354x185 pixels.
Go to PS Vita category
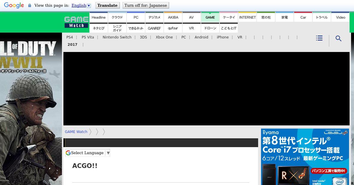pyautogui.click(x=88, y=37)
